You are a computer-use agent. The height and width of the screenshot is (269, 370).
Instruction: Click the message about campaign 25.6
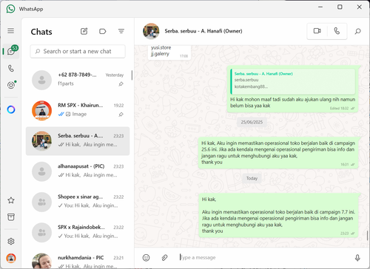tap(278, 153)
